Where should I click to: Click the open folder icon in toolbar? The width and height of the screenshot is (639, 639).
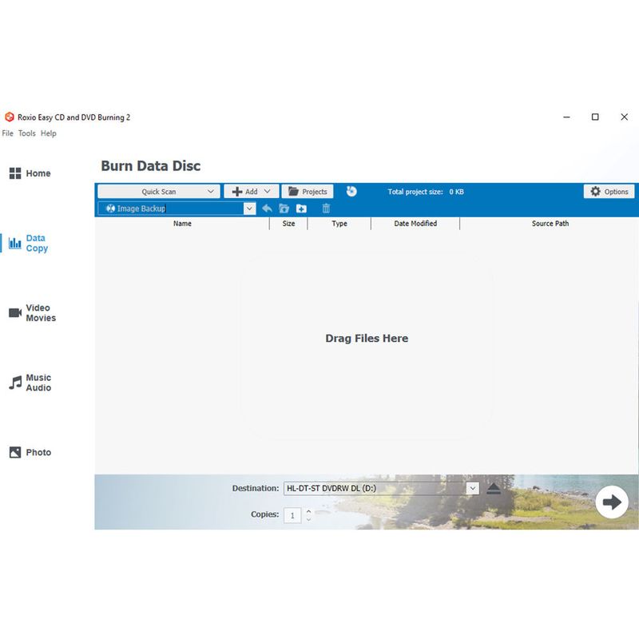pyautogui.click(x=284, y=208)
